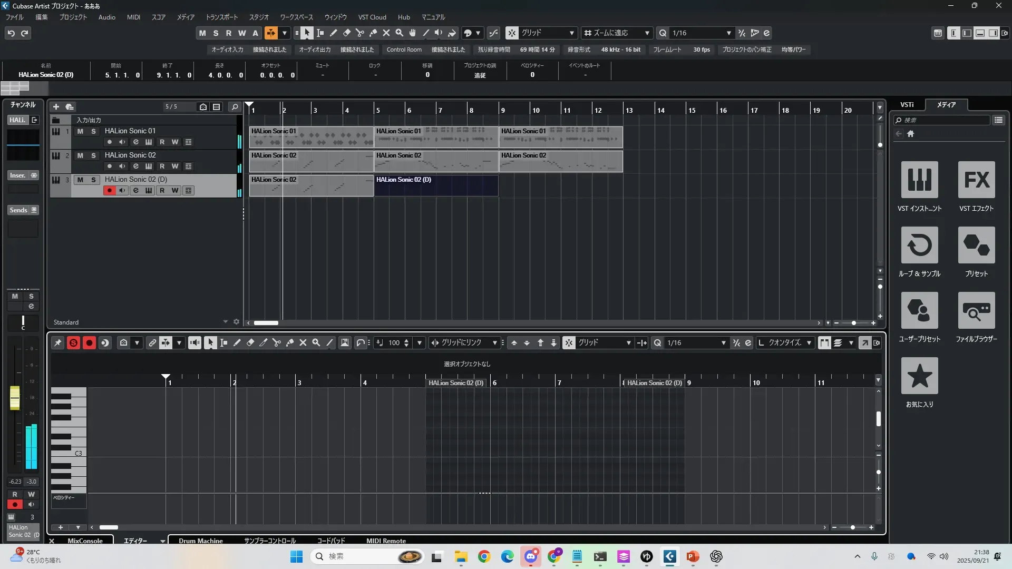
Task: Open the File Browser media tile
Action: pyautogui.click(x=976, y=311)
